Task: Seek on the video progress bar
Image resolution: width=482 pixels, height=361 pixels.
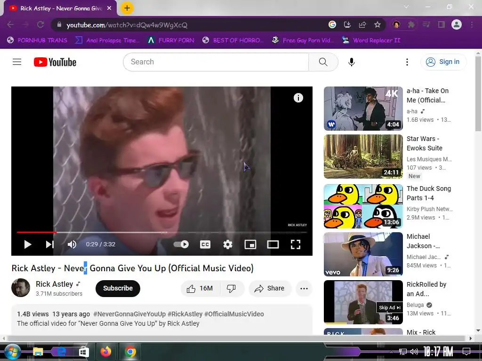Action: click(162, 232)
